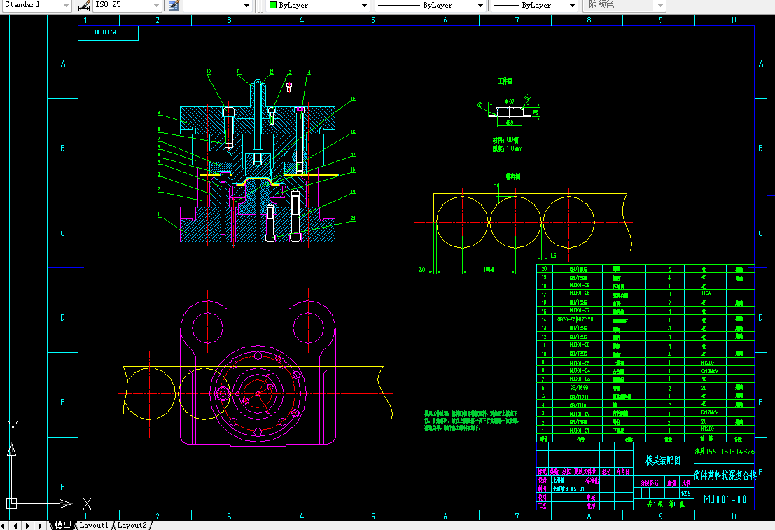This screenshot has width=775, height=530.
Task: Open the ISO-25 dimension style dropdown
Action: [x=157, y=5]
